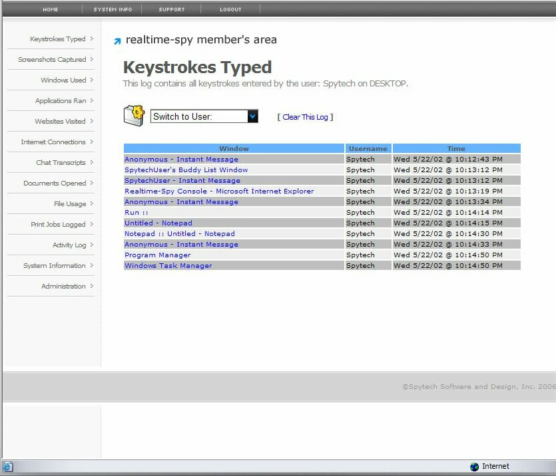Screen dimensions: 556x476
Task: Click Support in the top bar
Action: pos(172,10)
